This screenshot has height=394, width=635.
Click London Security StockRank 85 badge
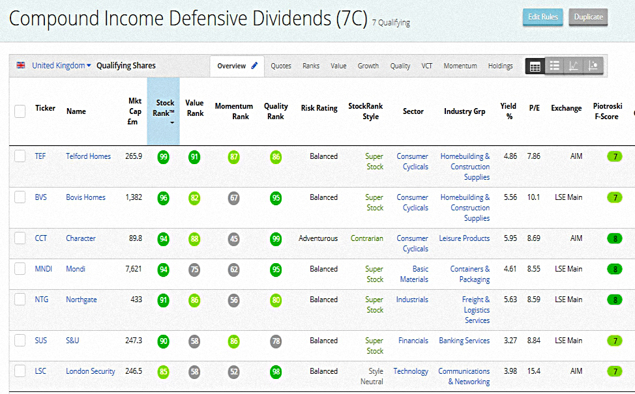coord(163,372)
